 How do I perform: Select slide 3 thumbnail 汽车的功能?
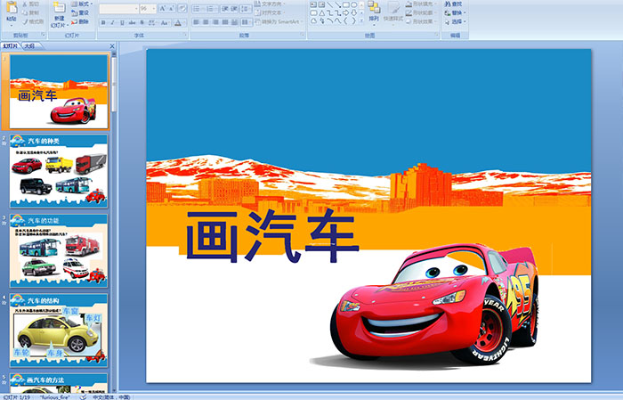point(59,250)
